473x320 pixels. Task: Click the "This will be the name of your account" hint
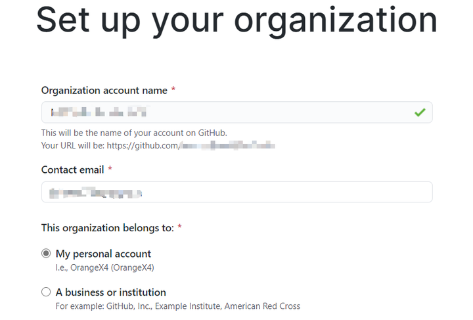coord(134,133)
